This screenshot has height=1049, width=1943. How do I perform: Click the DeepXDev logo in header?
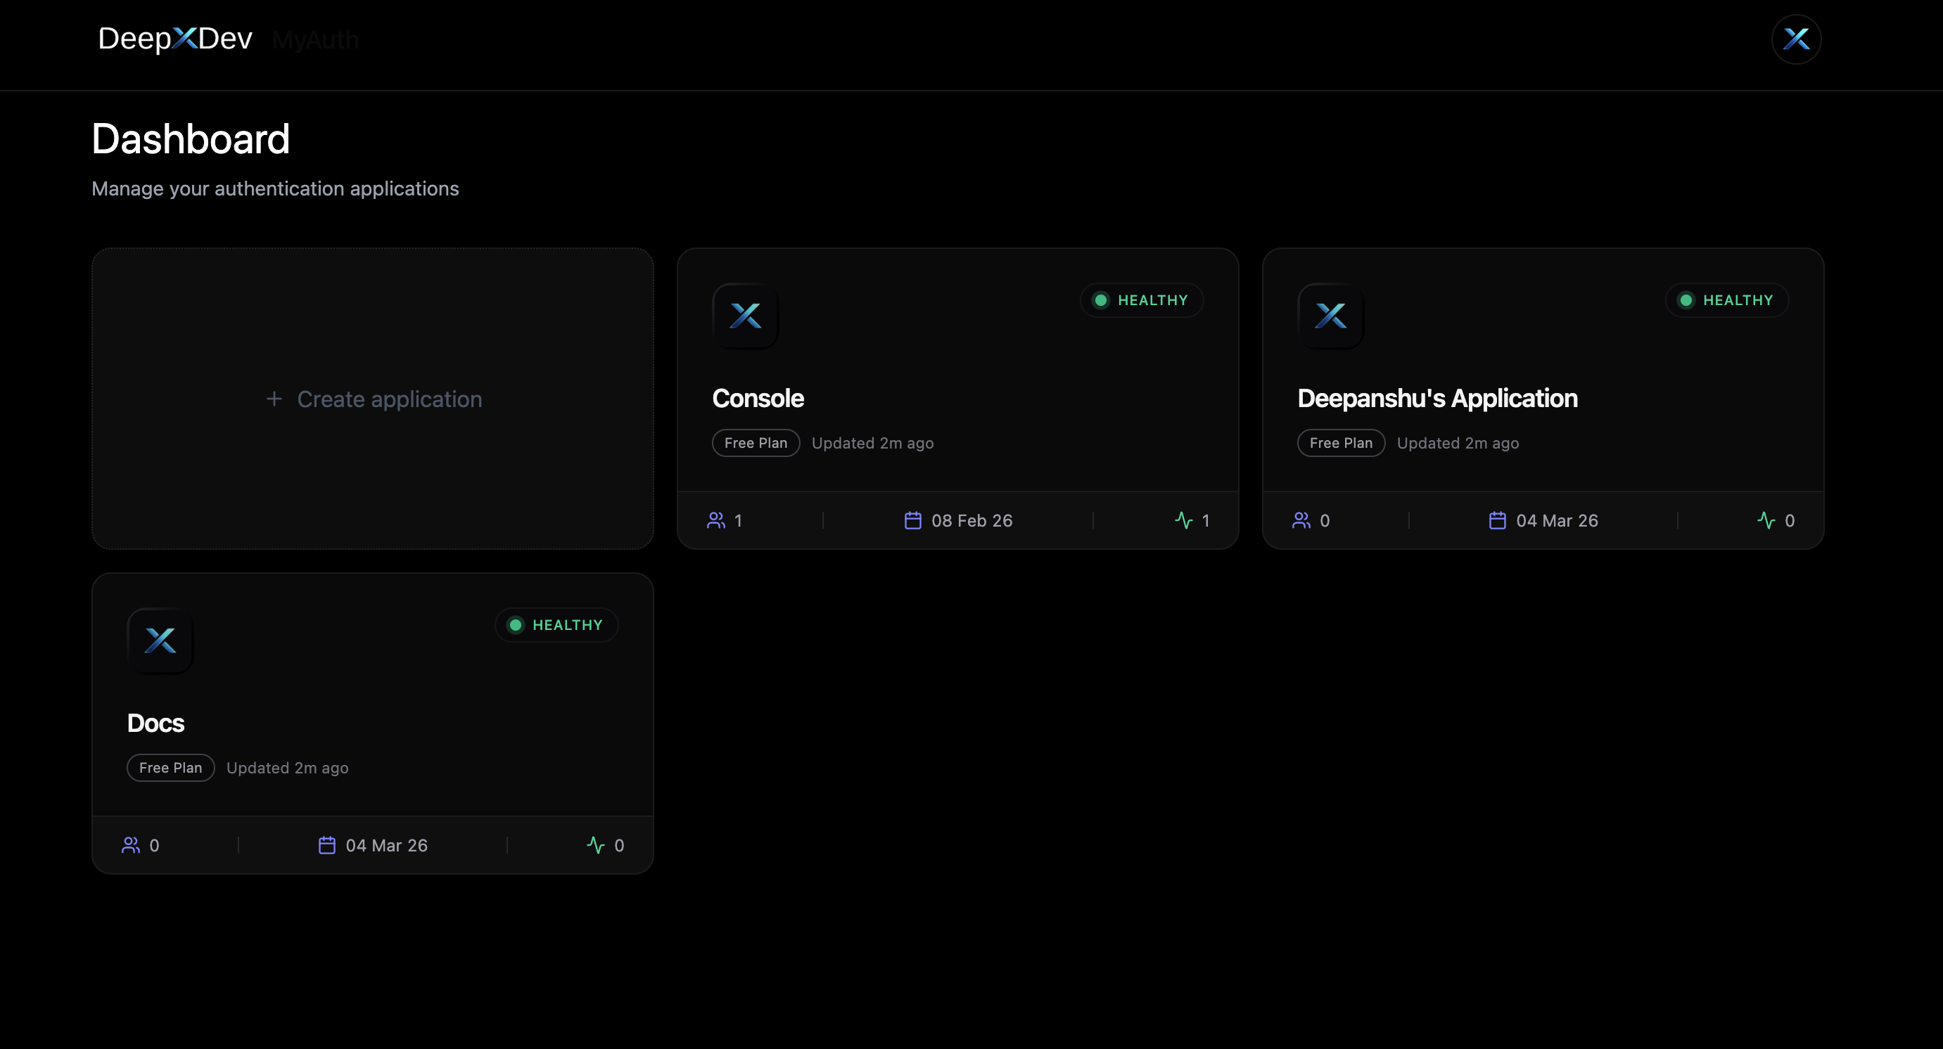click(175, 39)
